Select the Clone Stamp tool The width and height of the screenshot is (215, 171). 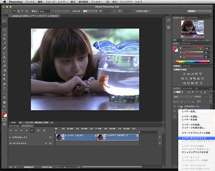point(5,57)
